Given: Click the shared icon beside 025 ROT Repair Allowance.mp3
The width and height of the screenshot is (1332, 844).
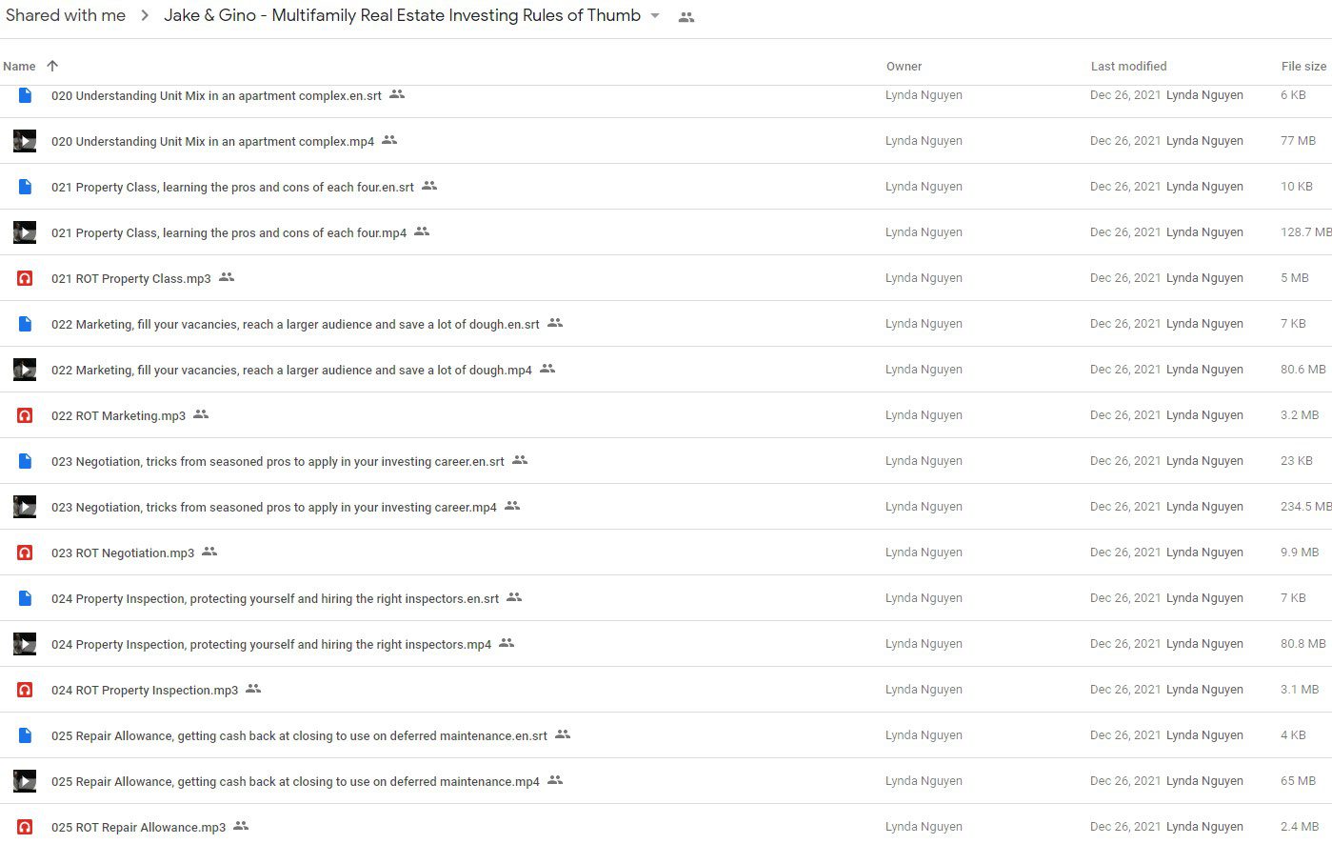Looking at the screenshot, I should pyautogui.click(x=241, y=826).
